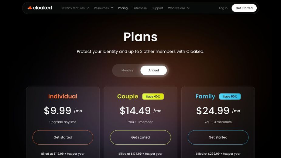Click the Save 40% badge
The height and width of the screenshot is (158, 281).
(153, 97)
